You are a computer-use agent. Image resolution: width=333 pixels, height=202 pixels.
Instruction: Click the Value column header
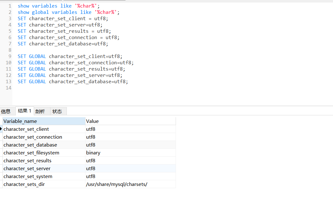(92, 121)
